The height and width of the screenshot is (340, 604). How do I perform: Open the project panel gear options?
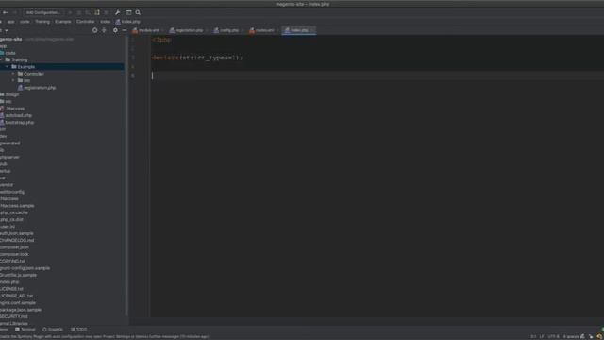point(115,30)
